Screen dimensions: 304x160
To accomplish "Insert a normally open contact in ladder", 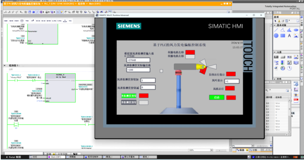I will (6, 21).
